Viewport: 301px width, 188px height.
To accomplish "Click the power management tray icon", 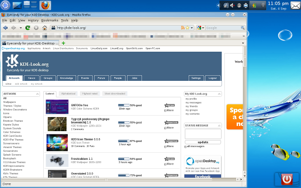I will [x=254, y=5].
